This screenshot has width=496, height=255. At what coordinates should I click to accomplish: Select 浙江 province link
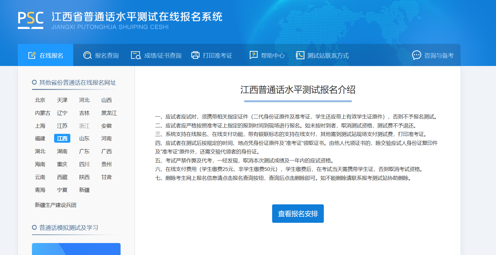click(84, 126)
